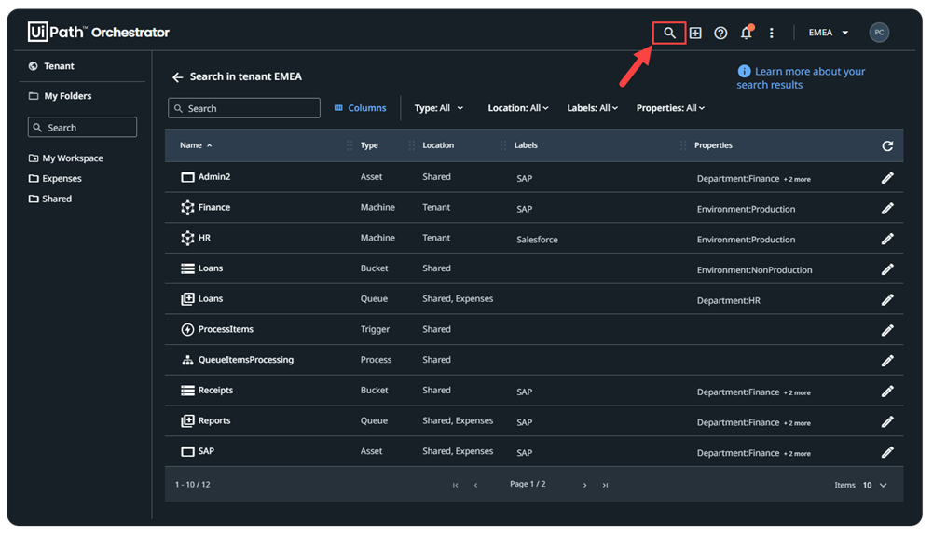Expand the Type: All filter
Screen dimensions: 933x536
(438, 108)
